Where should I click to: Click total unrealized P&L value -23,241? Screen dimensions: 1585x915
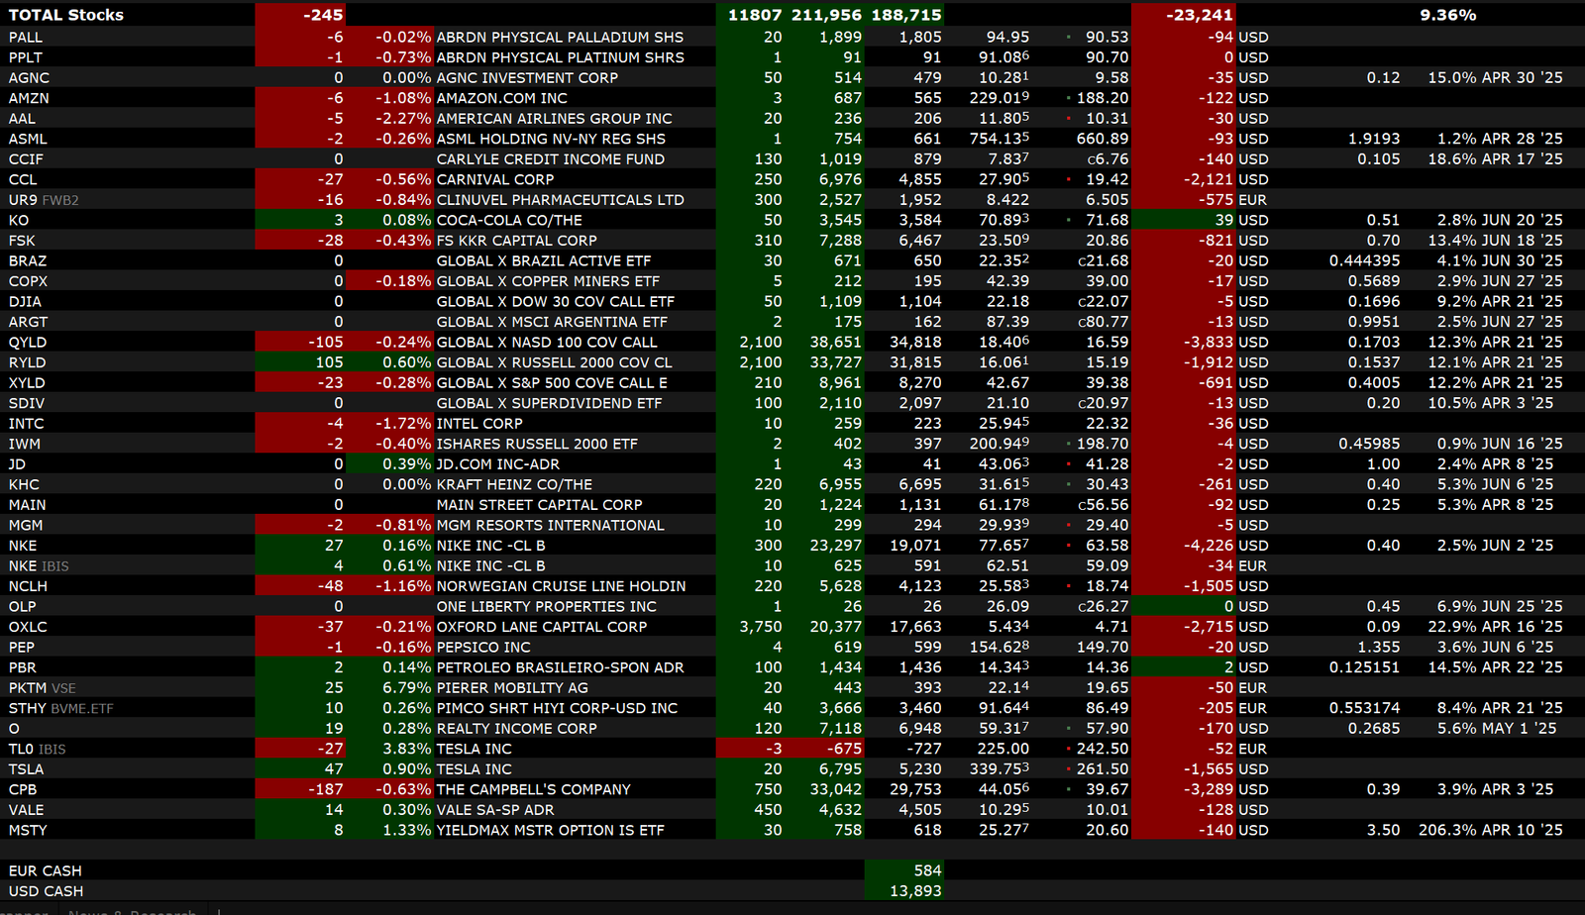pyautogui.click(x=1199, y=15)
